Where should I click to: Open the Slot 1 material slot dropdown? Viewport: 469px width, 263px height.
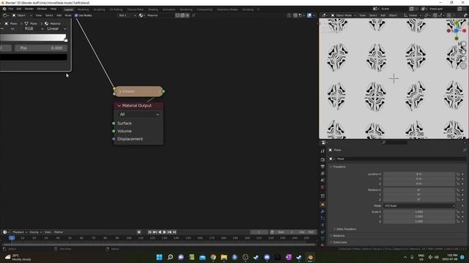pyautogui.click(x=128, y=15)
